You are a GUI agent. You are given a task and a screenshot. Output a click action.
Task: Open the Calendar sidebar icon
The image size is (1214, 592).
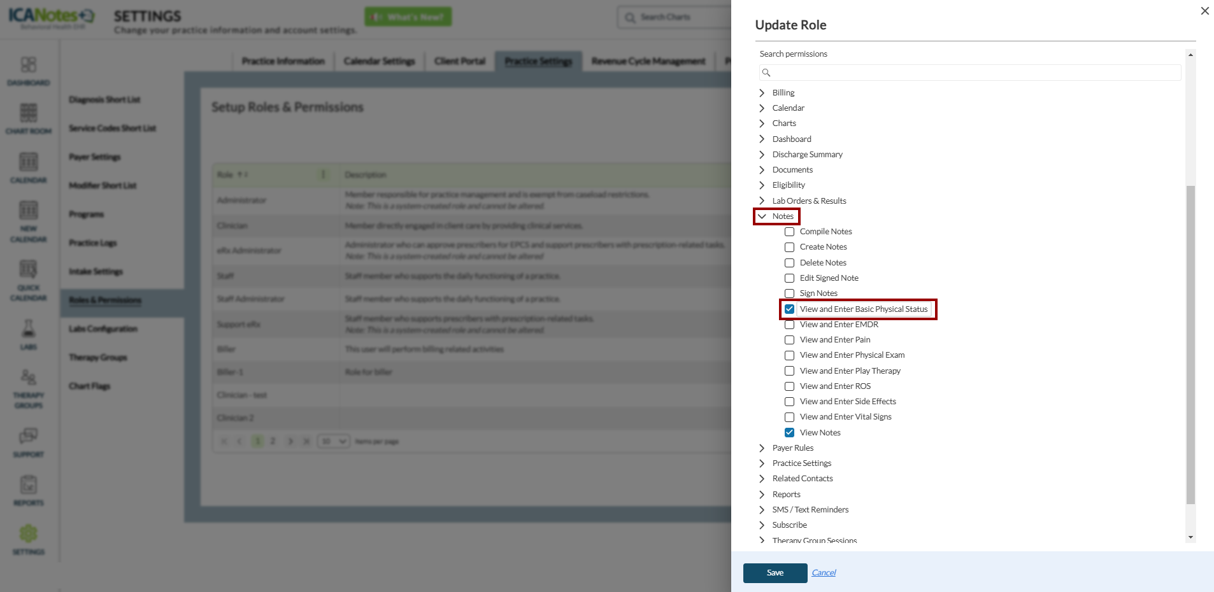click(x=29, y=168)
